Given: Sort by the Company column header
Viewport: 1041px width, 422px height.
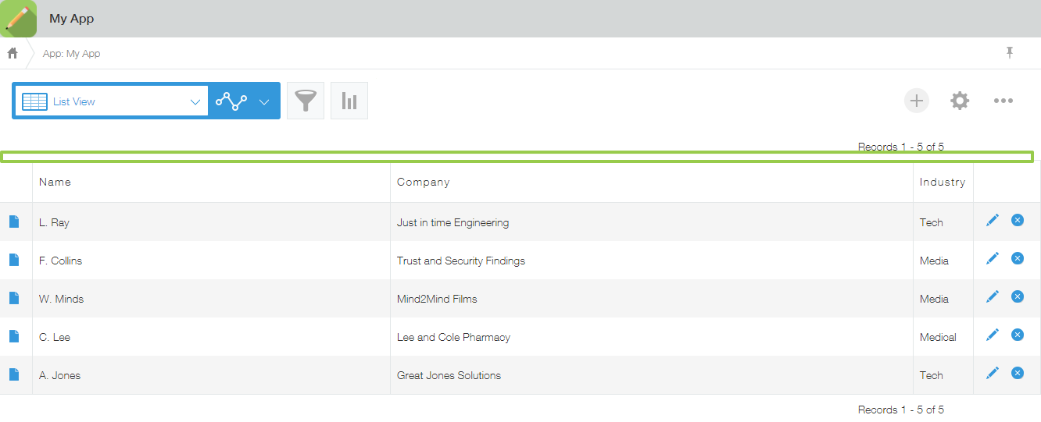Looking at the screenshot, I should [423, 182].
